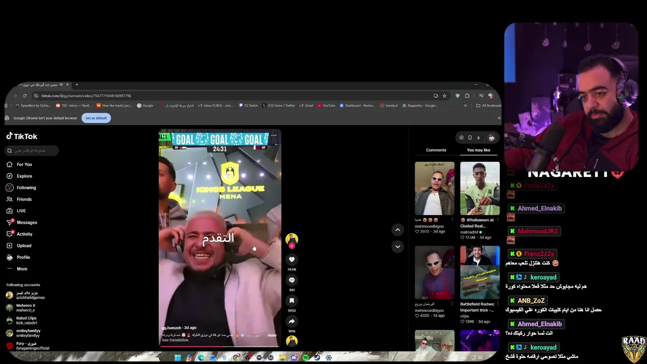Open the All Bookmarks folder

tap(488, 106)
